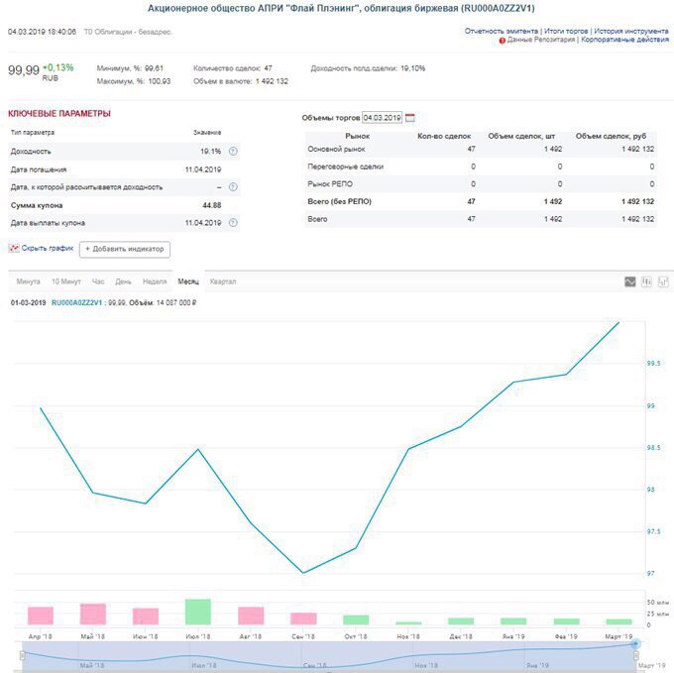Switch chart interval to Минута

(x=28, y=281)
